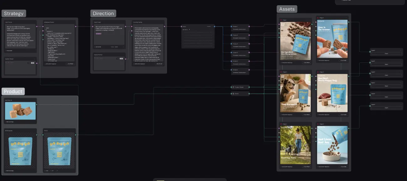Add another image input to Image 6 node
The width and height of the screenshot is (407, 181).
324,167
